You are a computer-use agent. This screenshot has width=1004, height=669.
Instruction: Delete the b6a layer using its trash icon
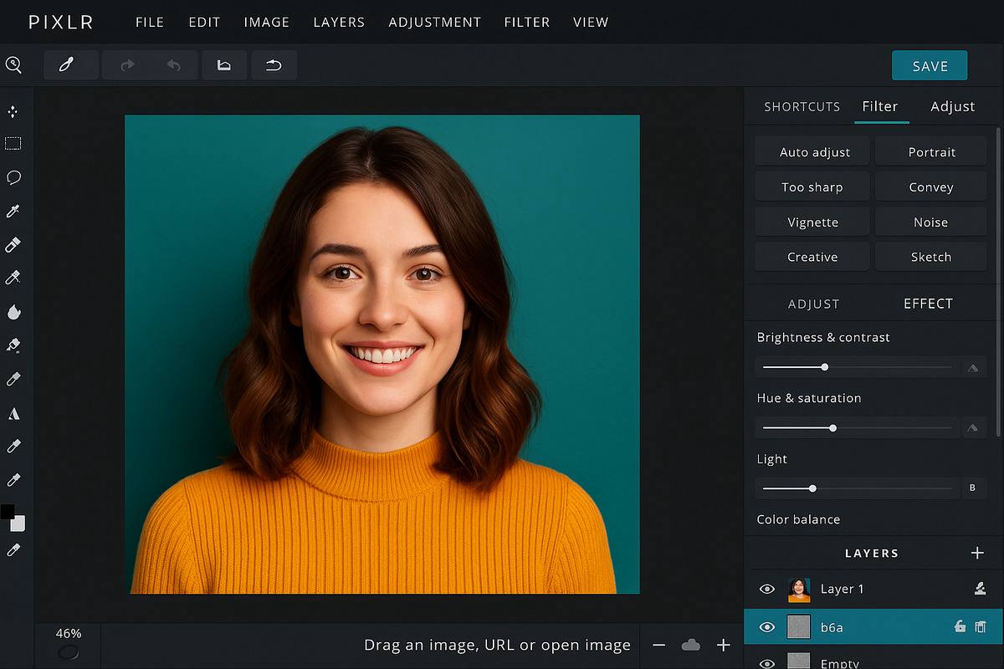[x=981, y=626]
